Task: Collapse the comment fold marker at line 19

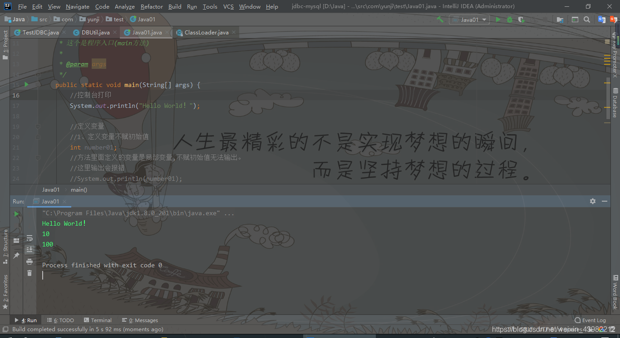Action: point(38,126)
